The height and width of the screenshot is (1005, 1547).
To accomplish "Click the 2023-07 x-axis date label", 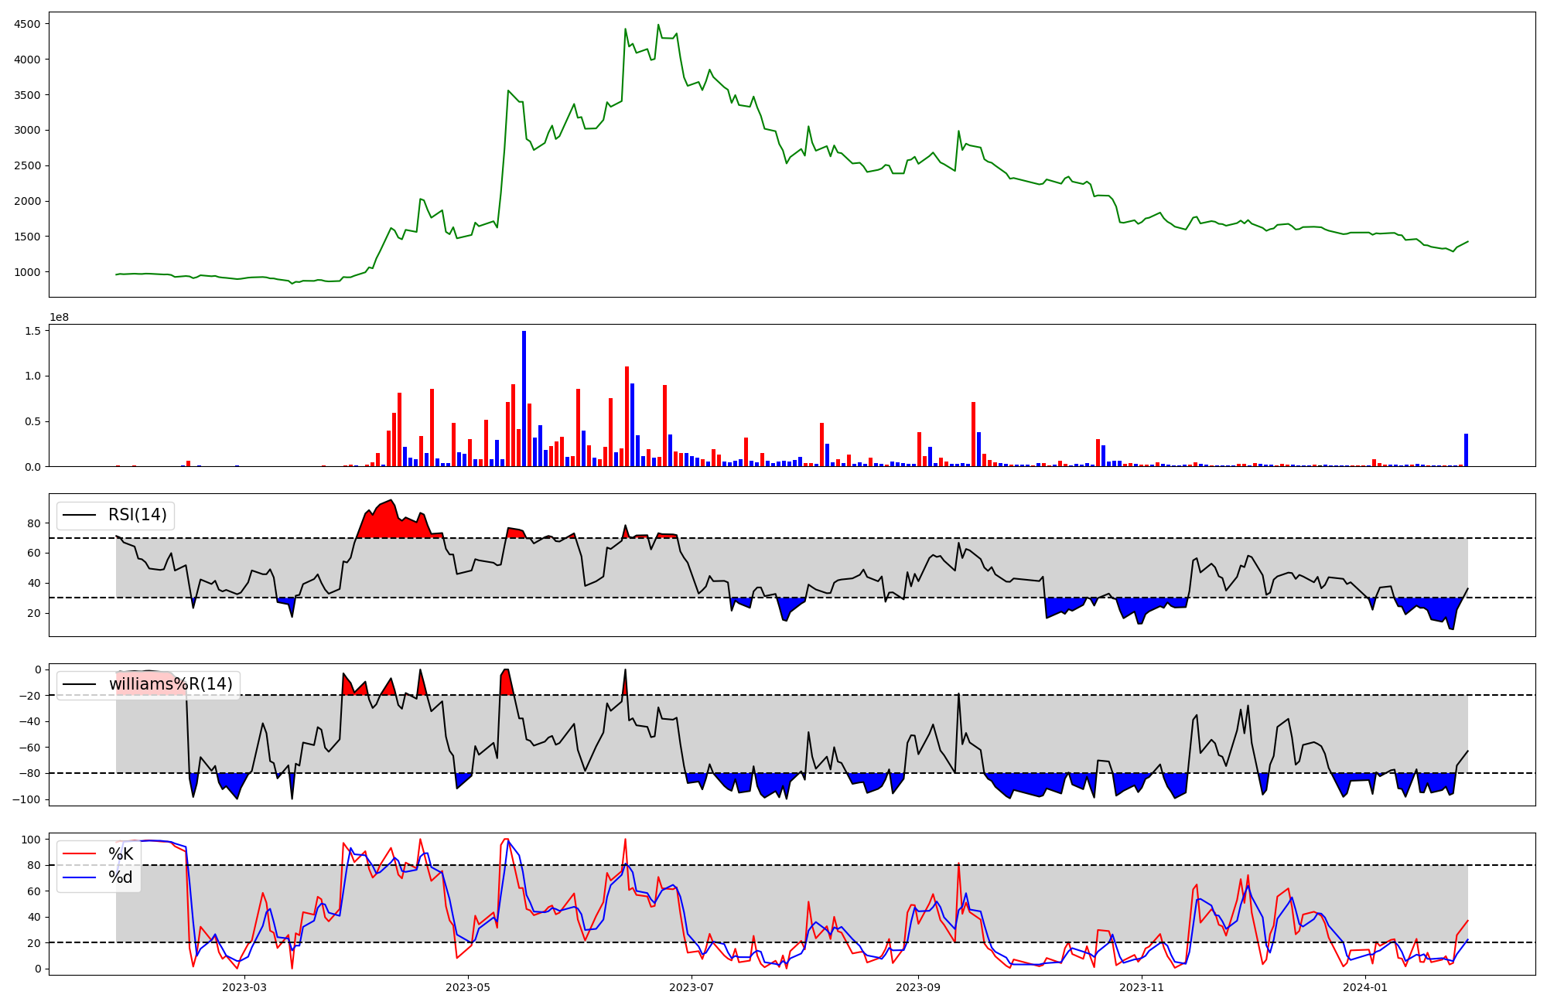I will tap(691, 987).
